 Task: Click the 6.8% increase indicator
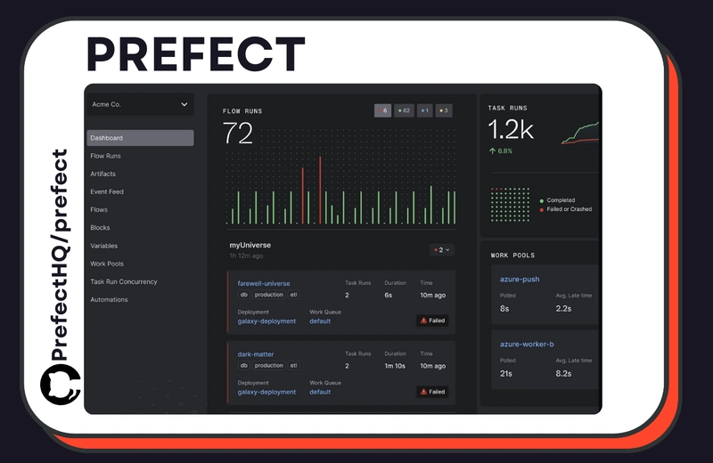click(501, 150)
